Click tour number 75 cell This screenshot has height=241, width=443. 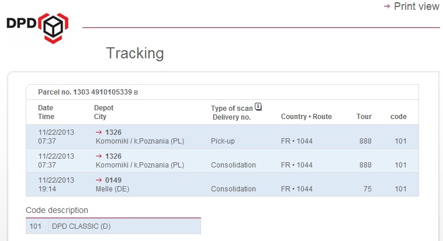click(x=367, y=189)
